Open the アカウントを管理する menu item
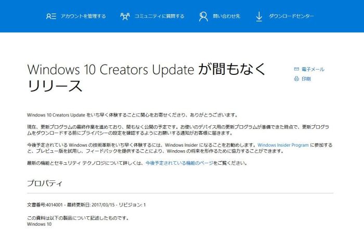This screenshot has width=364, height=235. coord(83,16)
